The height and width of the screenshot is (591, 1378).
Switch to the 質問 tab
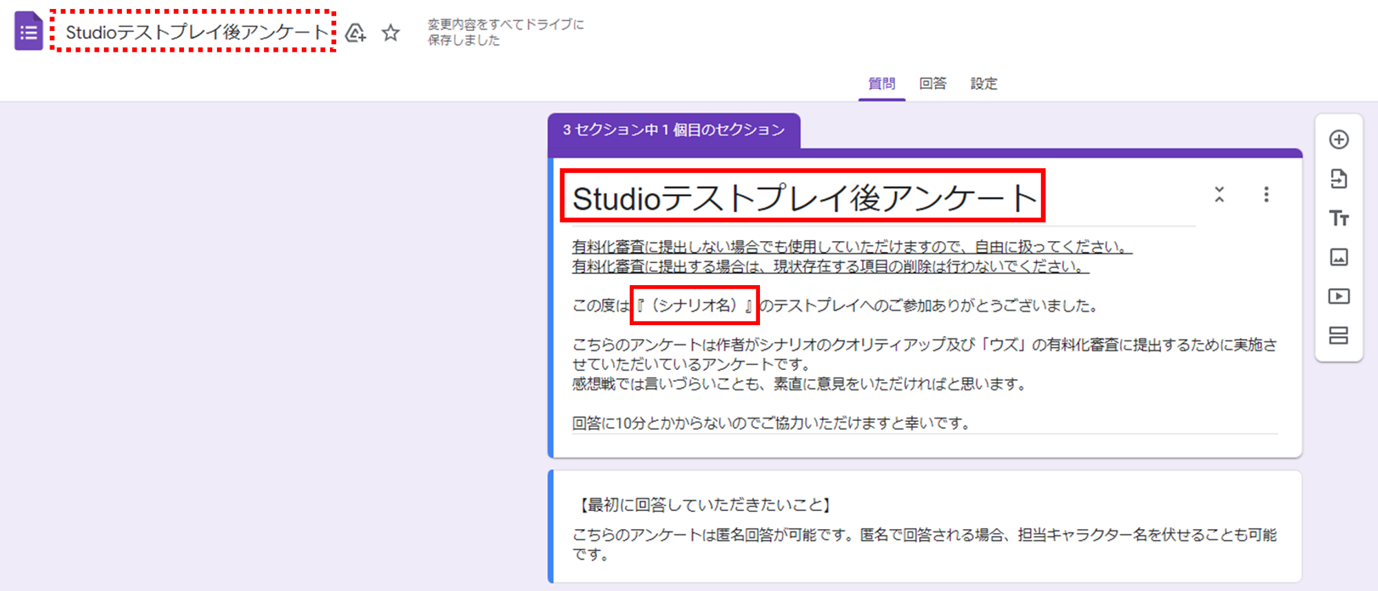[x=881, y=83]
